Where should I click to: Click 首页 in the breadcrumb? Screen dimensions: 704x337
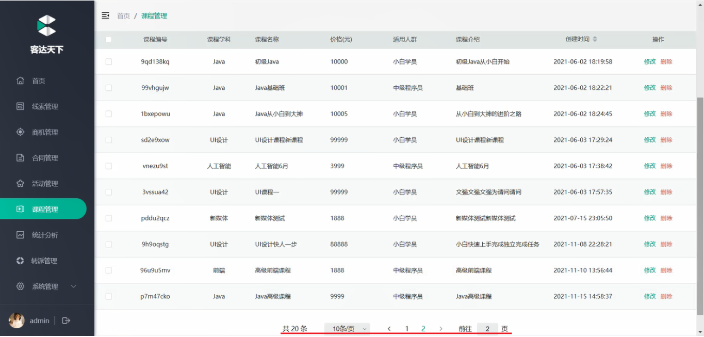point(123,16)
